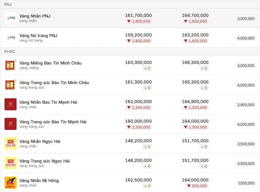Click the 500,000 decrease badge for Mi Hồng
260x192 pixels.
(x=197, y=186)
